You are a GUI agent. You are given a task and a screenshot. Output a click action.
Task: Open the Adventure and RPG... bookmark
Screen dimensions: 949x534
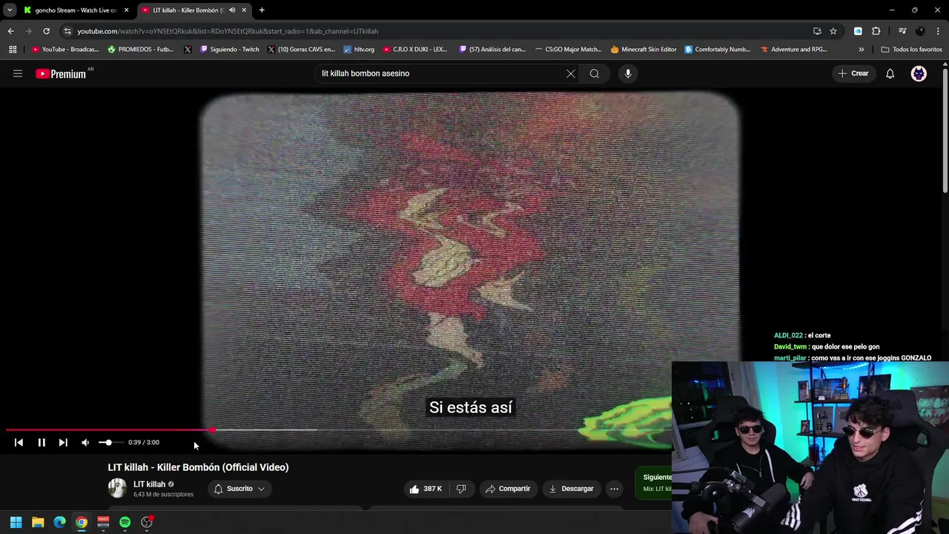click(x=793, y=50)
